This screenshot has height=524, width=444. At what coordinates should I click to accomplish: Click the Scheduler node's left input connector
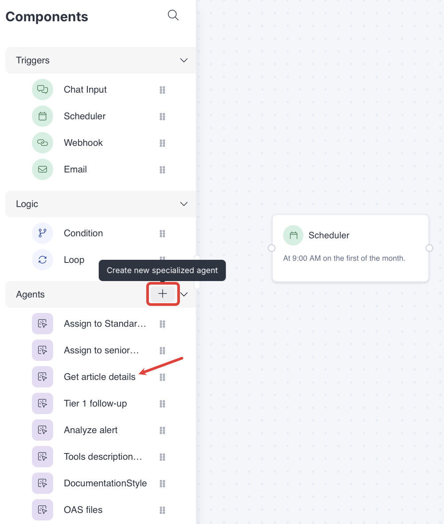[272, 248]
